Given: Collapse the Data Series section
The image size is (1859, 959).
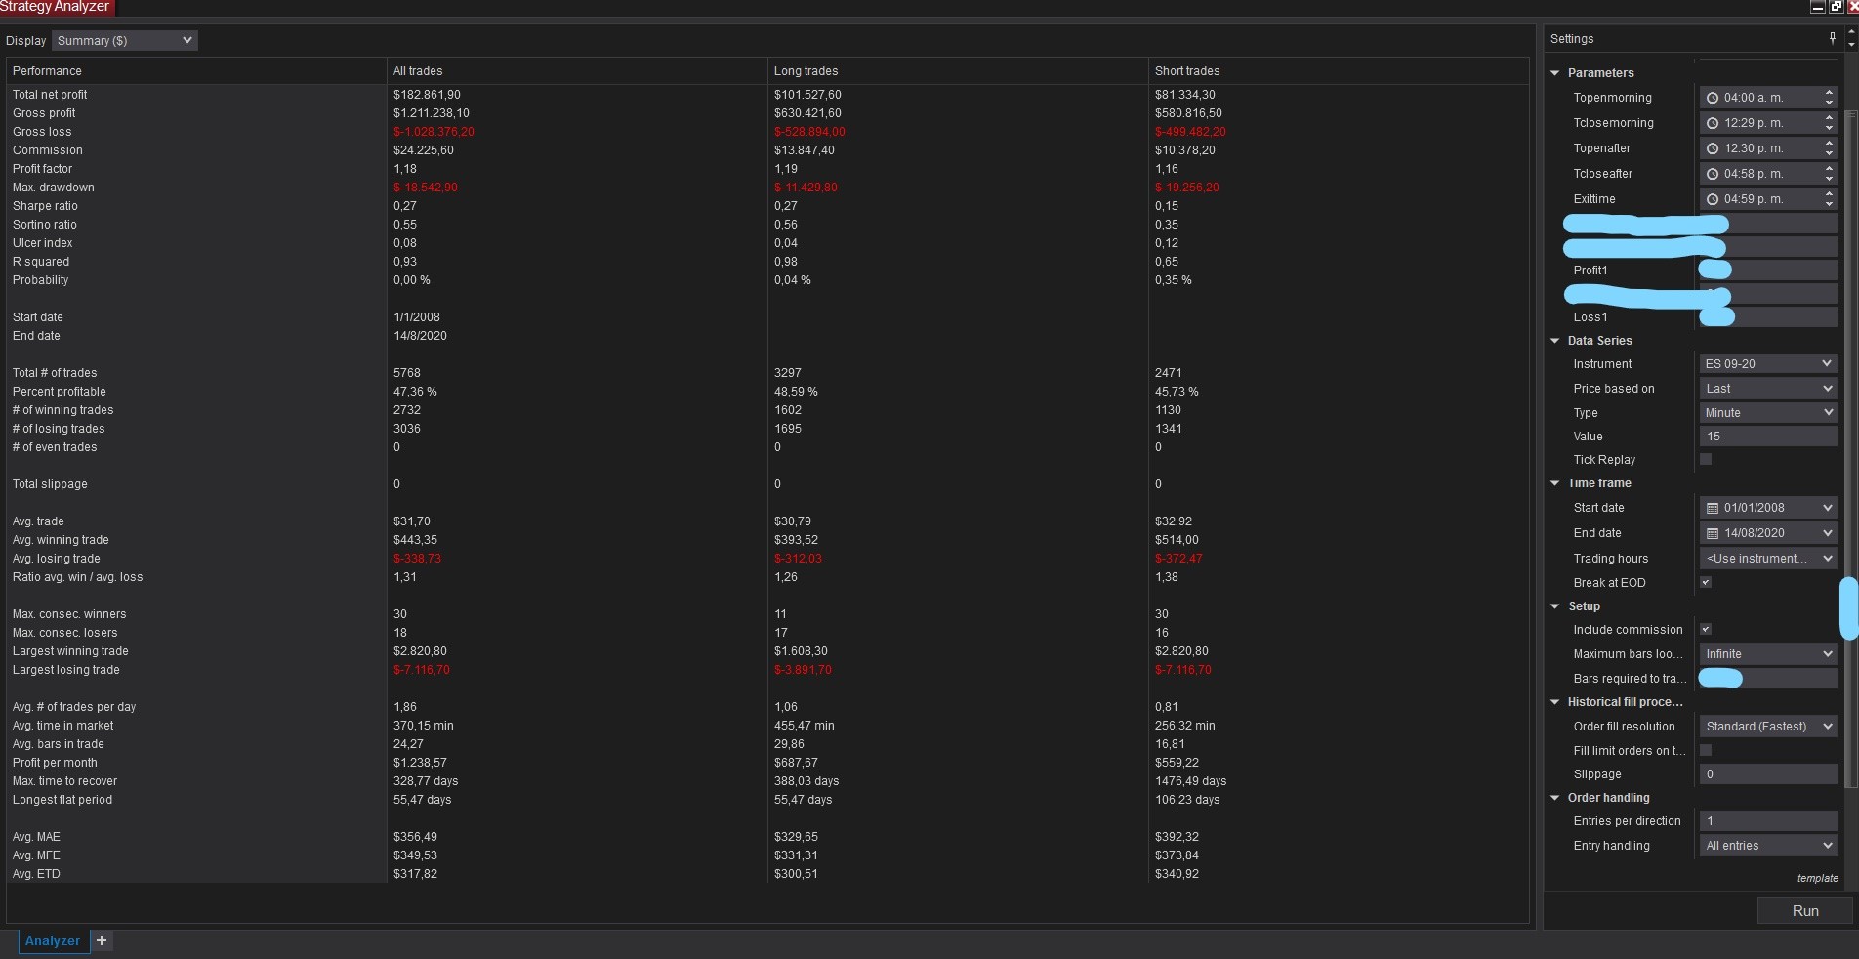Looking at the screenshot, I should [x=1555, y=341].
